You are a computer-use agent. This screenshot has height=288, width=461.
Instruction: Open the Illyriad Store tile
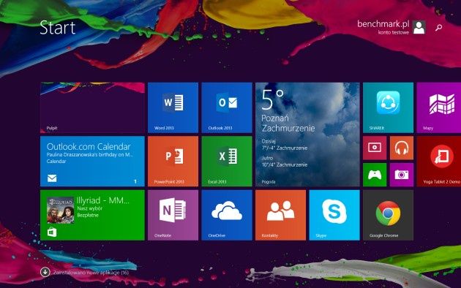[92, 215]
